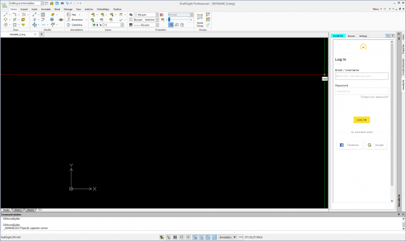Open the Quick Group tool
Viewport: 406px width, 241px height.
[x=200, y=20]
